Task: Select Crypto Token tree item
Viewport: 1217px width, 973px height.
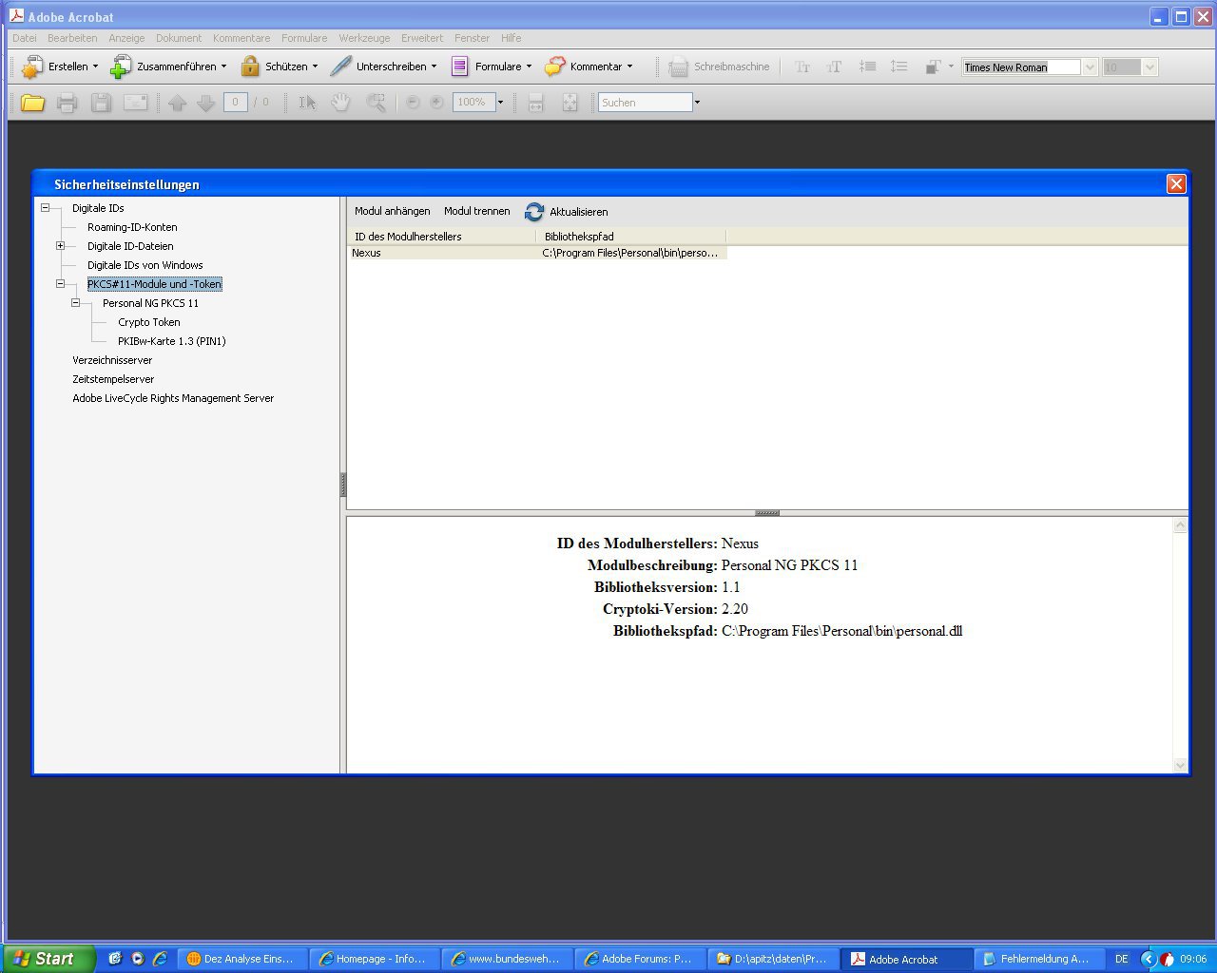Action: (149, 322)
